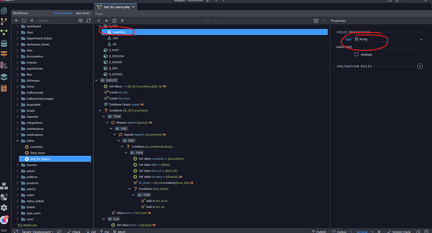Image resolution: width=432 pixels, height=233 pixels.
Task: Select the Create list_ids step
Action: pos(116,92)
